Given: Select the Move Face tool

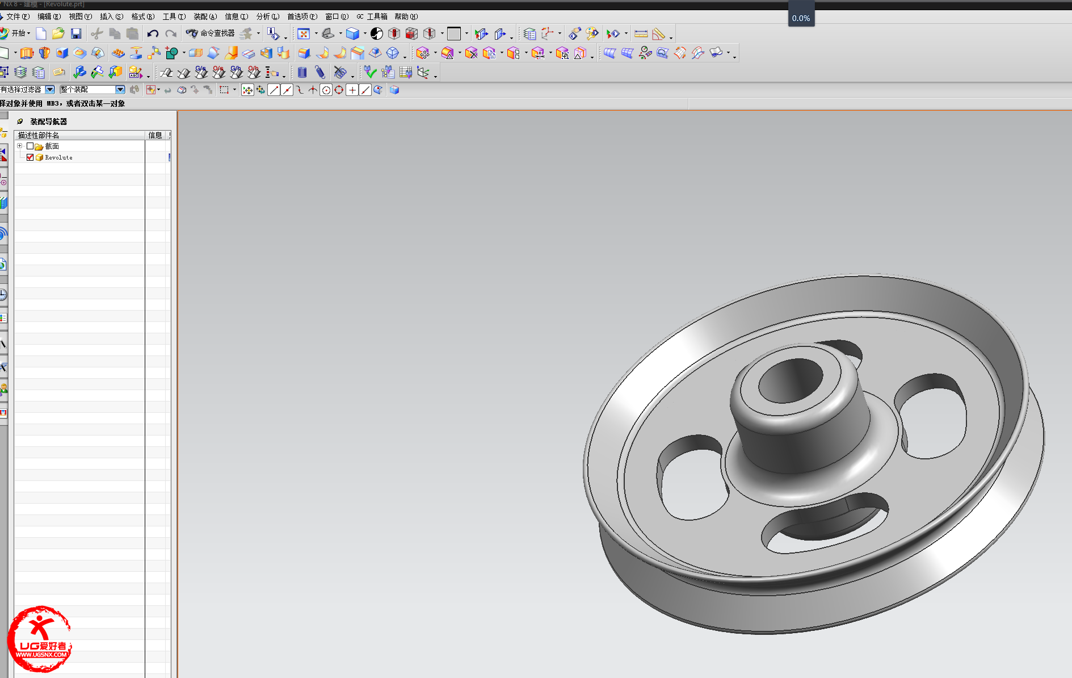Looking at the screenshot, I should (x=423, y=53).
